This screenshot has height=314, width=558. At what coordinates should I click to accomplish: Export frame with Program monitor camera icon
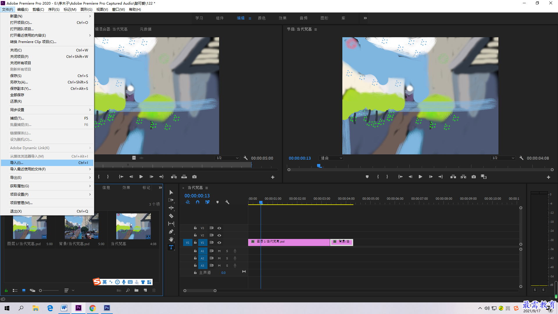pyautogui.click(x=474, y=177)
